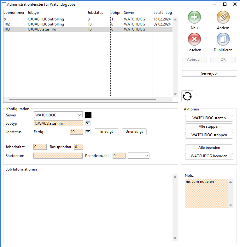This screenshot has height=247, width=240.
Task: Select job 102 OJOABHLIControlling row
Action: coord(46,24)
